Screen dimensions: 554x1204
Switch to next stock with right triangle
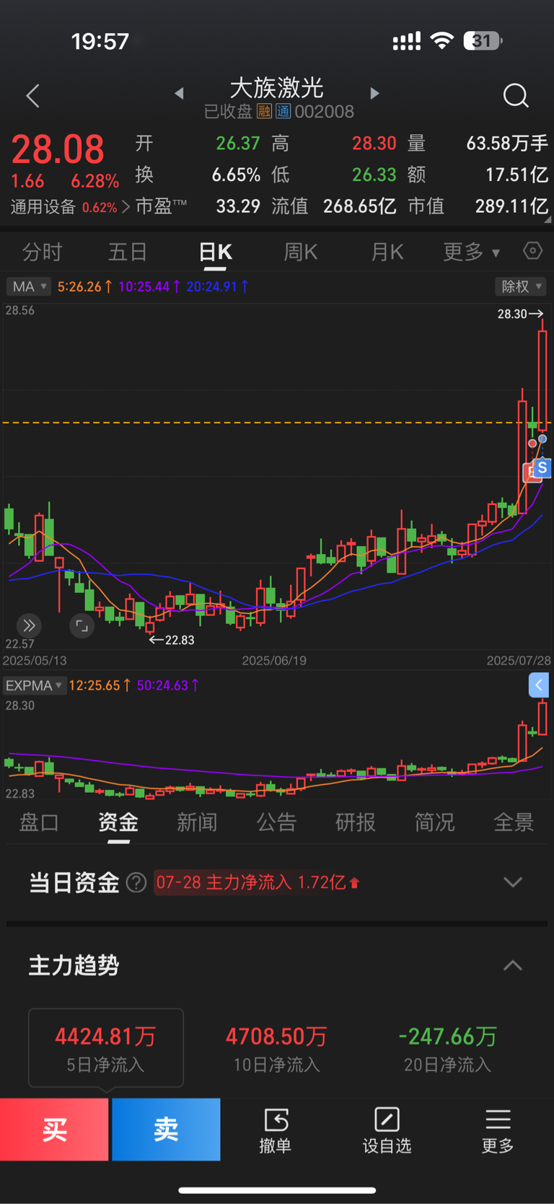[x=374, y=93]
